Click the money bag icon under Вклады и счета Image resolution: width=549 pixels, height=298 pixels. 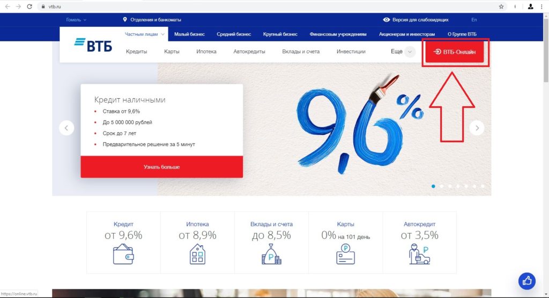[x=271, y=254]
